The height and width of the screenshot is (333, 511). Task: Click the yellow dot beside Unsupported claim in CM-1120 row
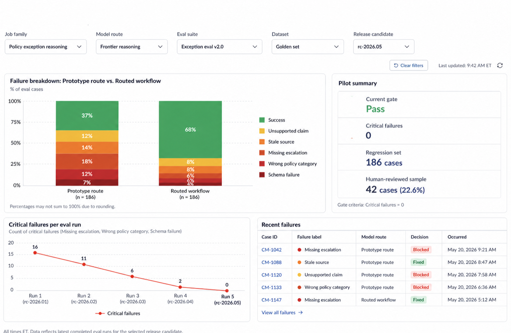click(299, 275)
